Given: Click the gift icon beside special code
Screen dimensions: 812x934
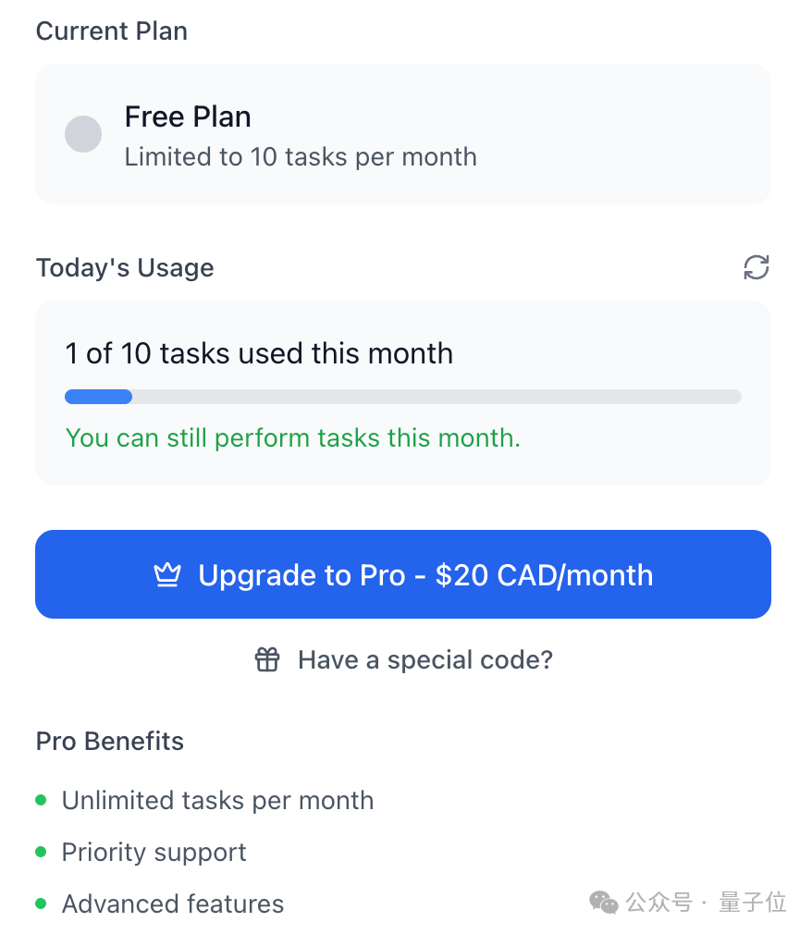Looking at the screenshot, I should [x=267, y=659].
